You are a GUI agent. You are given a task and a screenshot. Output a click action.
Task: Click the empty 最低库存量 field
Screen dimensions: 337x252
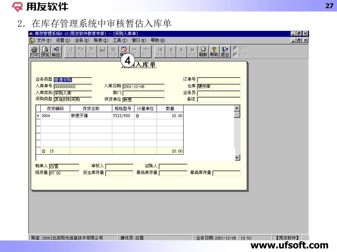tap(173, 173)
